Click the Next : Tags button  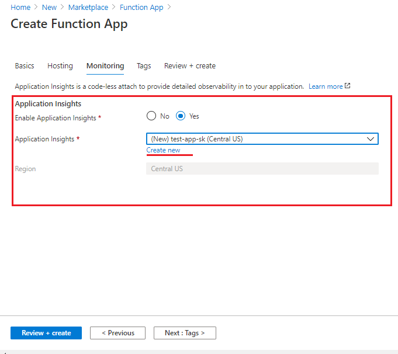[185, 333]
